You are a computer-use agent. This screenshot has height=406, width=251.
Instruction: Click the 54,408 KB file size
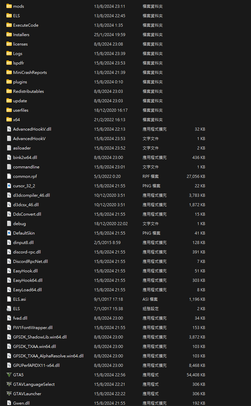pyautogui.click(x=196, y=375)
